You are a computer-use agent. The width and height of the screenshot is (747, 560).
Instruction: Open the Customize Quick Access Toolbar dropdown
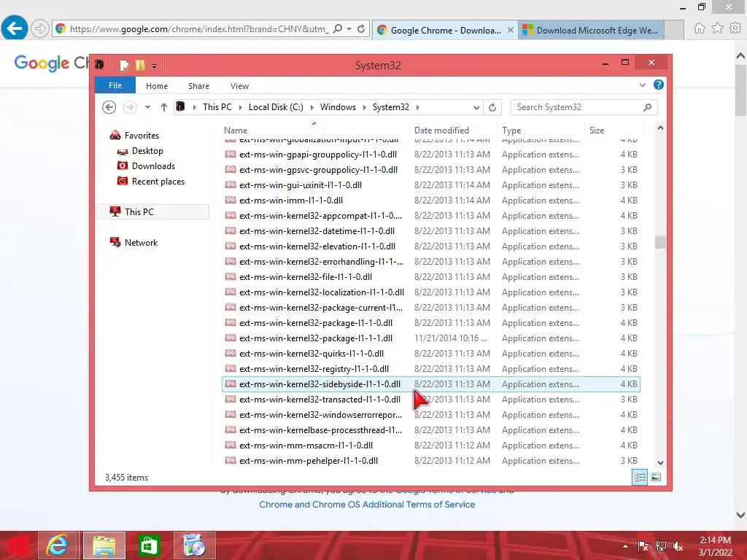coord(155,66)
